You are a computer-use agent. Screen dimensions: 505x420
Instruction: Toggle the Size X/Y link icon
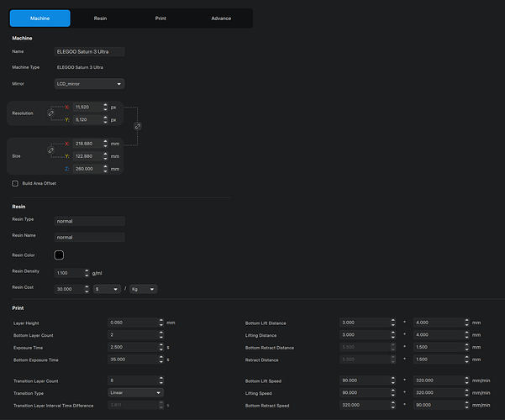[x=51, y=150]
